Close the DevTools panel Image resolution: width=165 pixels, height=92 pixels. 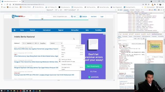pos(164,10)
